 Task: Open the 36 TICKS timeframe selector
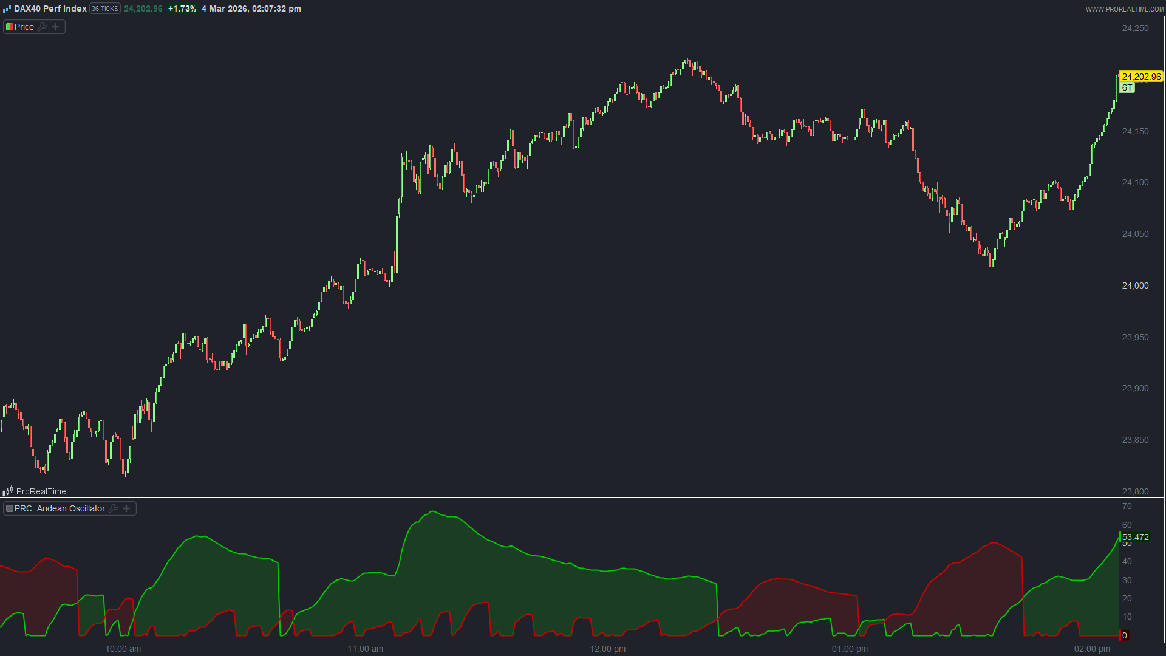[x=105, y=9]
